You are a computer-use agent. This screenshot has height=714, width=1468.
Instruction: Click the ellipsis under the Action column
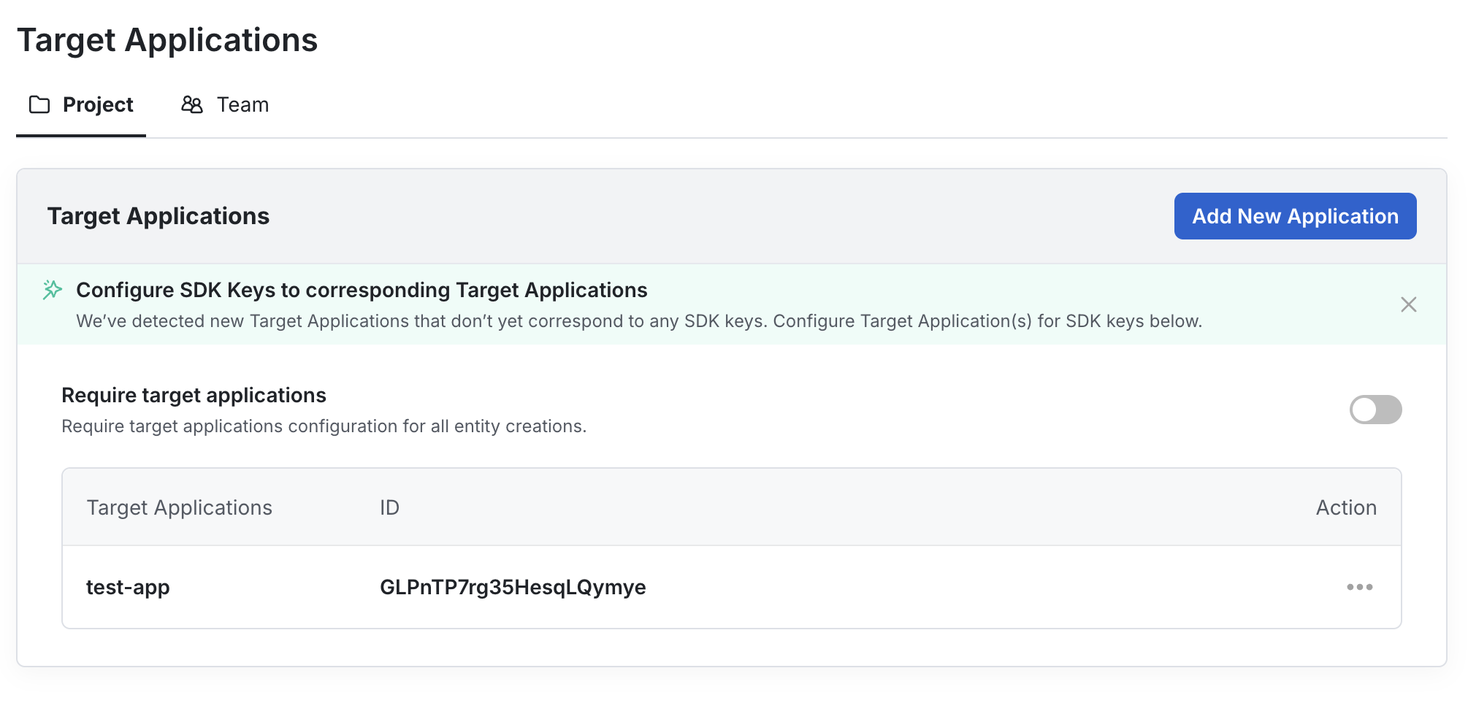(x=1358, y=586)
